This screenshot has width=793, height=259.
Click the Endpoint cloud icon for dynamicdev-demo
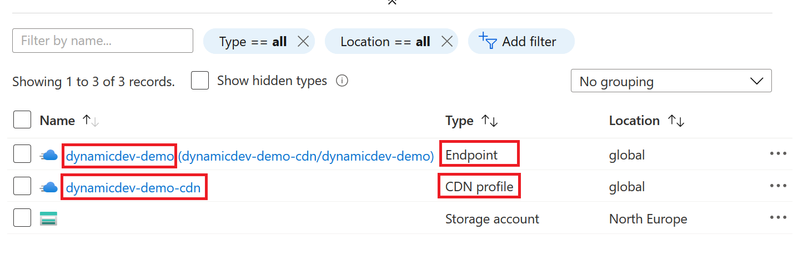click(x=49, y=156)
